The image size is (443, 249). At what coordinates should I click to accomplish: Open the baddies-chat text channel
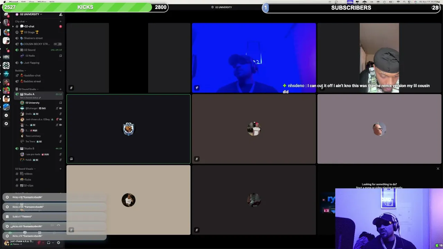point(38,75)
